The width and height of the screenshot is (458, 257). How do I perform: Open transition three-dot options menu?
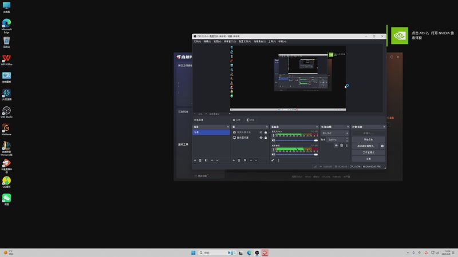(x=347, y=146)
